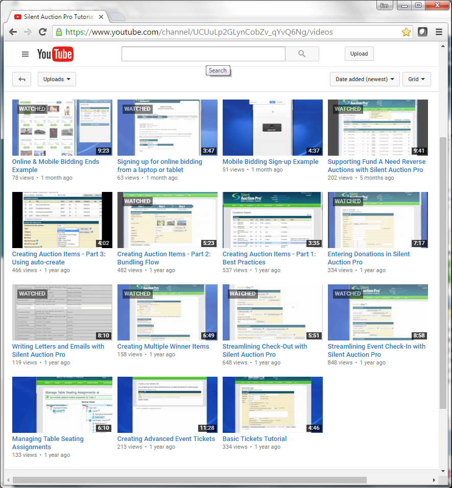Open Online & Mobile Bidding Ends Example link
This screenshot has height=488, width=452.
(x=56, y=165)
